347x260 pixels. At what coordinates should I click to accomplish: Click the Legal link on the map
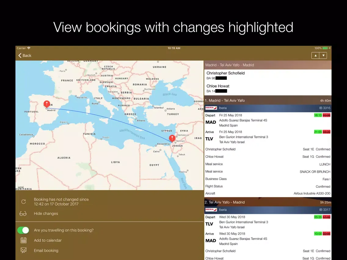pos(20,187)
